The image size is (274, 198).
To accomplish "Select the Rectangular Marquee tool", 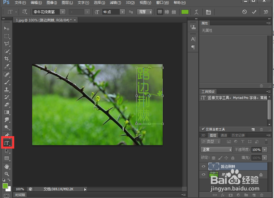I will [x=7, y=36].
